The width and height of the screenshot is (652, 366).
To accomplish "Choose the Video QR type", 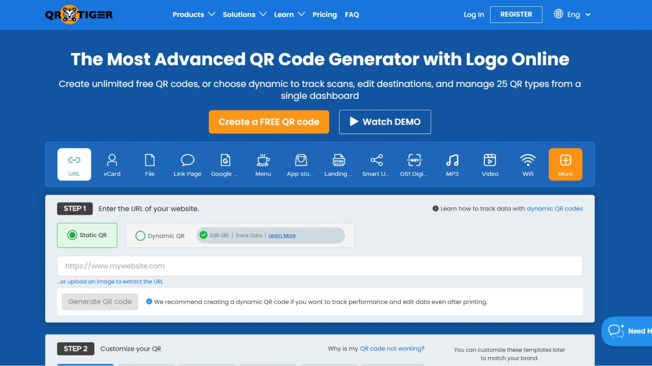I will [490, 164].
